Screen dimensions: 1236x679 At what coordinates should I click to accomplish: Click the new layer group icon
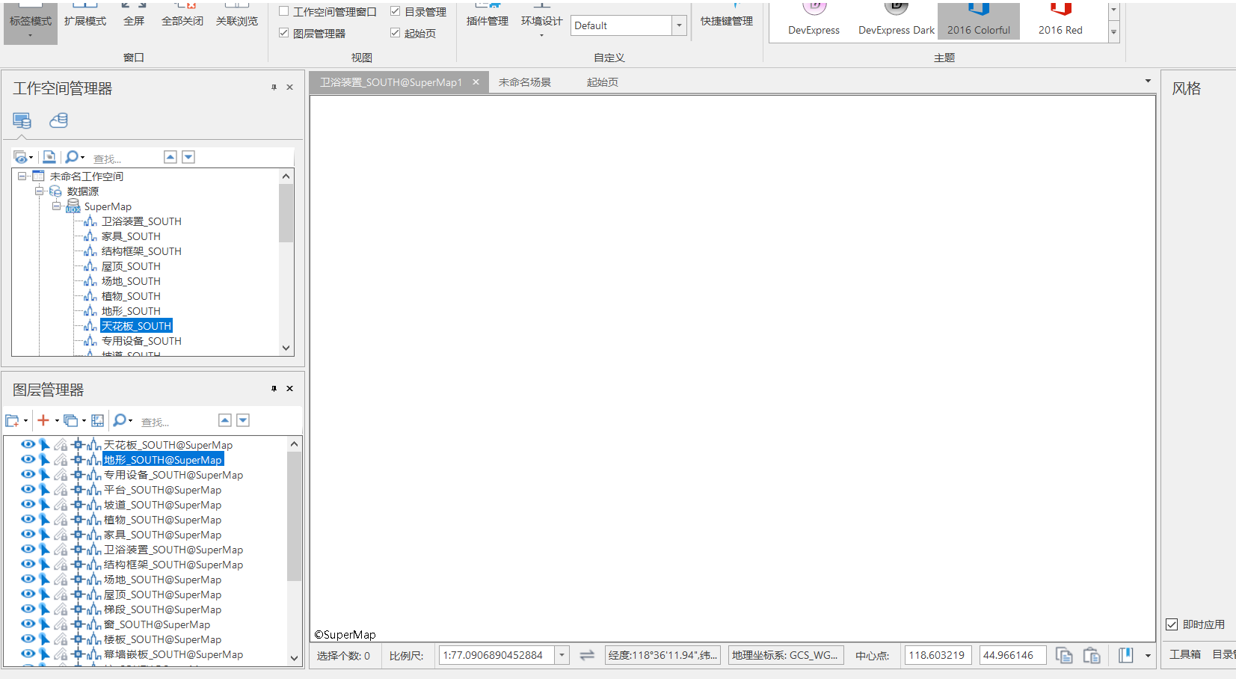tap(12, 420)
